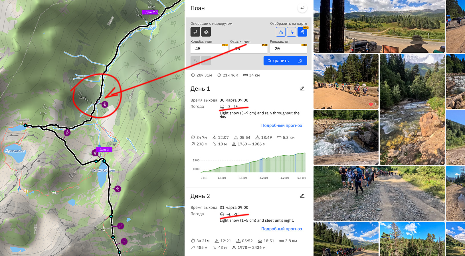Click the Сохранить button
Screen dimensions: 465x256
[x=285, y=61]
